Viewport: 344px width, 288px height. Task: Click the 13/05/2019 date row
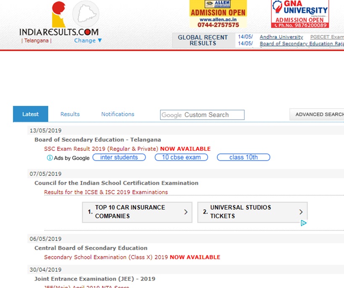pos(185,131)
